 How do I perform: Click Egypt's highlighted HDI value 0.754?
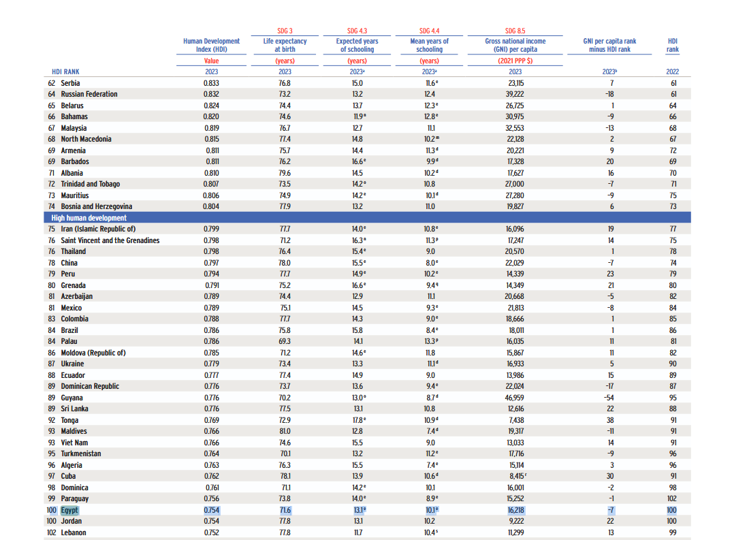(211, 510)
